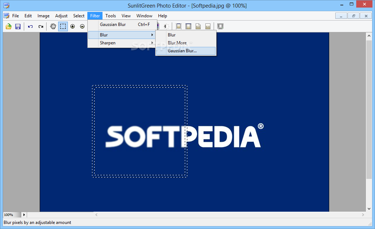
Task: Choose Gaussian Blur... in the submenu
Action: (186, 51)
